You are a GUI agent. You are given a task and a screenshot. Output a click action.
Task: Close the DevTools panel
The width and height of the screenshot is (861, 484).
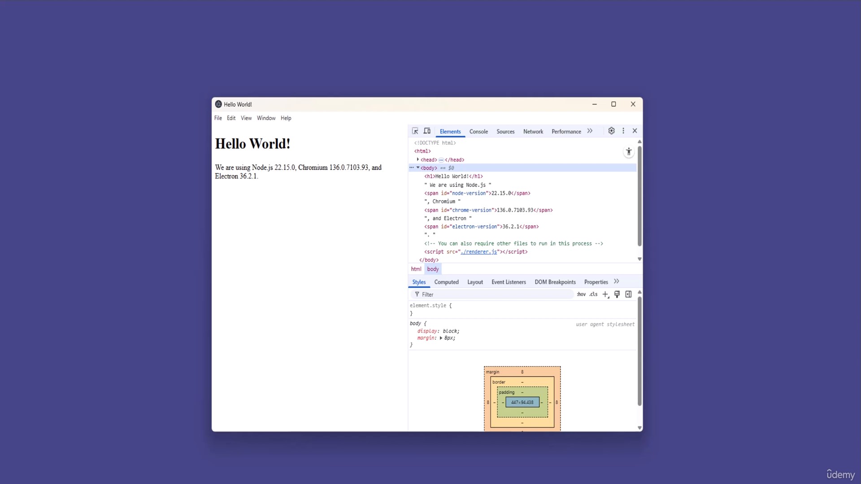point(635,131)
